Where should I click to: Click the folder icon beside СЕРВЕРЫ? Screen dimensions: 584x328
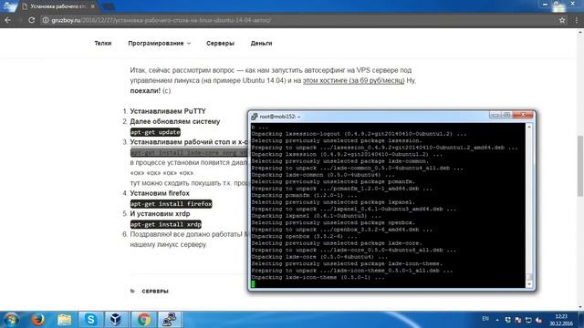pyautogui.click(x=132, y=292)
